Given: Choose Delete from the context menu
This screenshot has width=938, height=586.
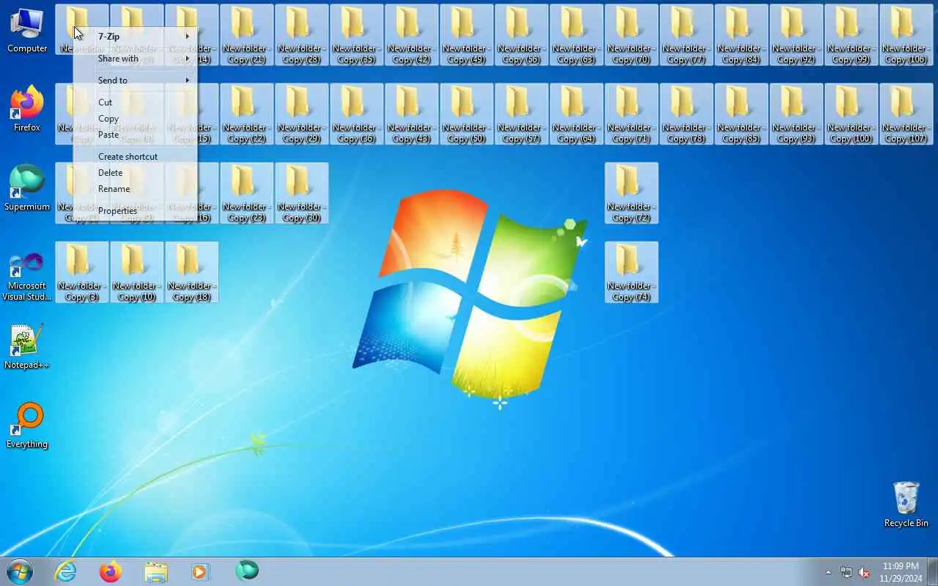Looking at the screenshot, I should [136, 173].
